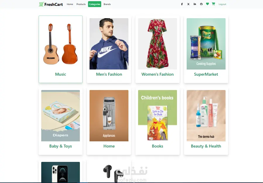Open the Books category card
263x183 pixels.
point(157,121)
